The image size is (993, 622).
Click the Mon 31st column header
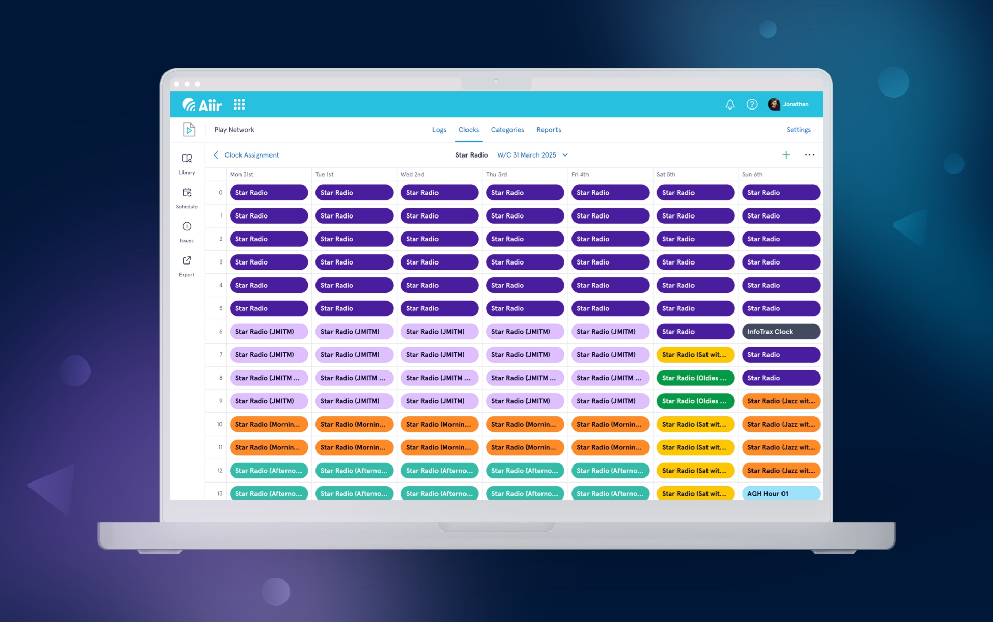(x=242, y=175)
